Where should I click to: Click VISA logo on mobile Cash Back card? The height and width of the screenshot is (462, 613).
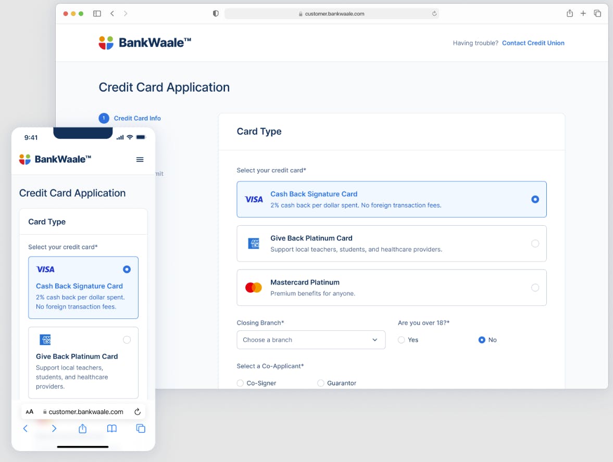point(45,269)
